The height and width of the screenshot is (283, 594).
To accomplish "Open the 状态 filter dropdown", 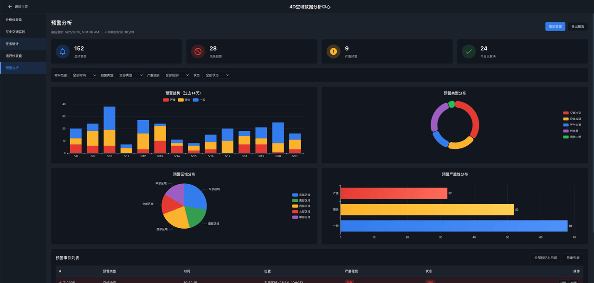I will point(217,75).
